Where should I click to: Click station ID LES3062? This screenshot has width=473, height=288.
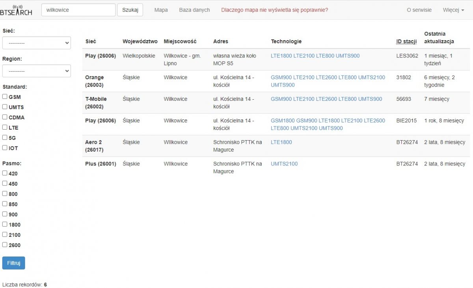tap(407, 56)
